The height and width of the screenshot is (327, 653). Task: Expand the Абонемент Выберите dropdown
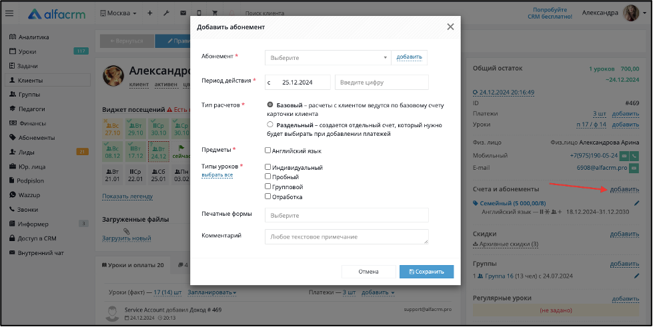click(x=328, y=58)
